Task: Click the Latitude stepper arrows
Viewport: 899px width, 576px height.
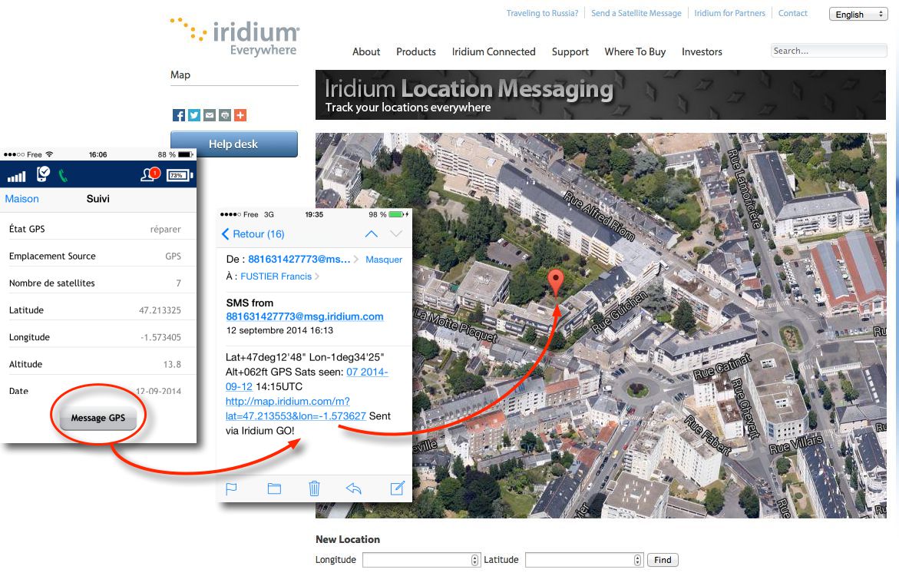Action: [637, 560]
